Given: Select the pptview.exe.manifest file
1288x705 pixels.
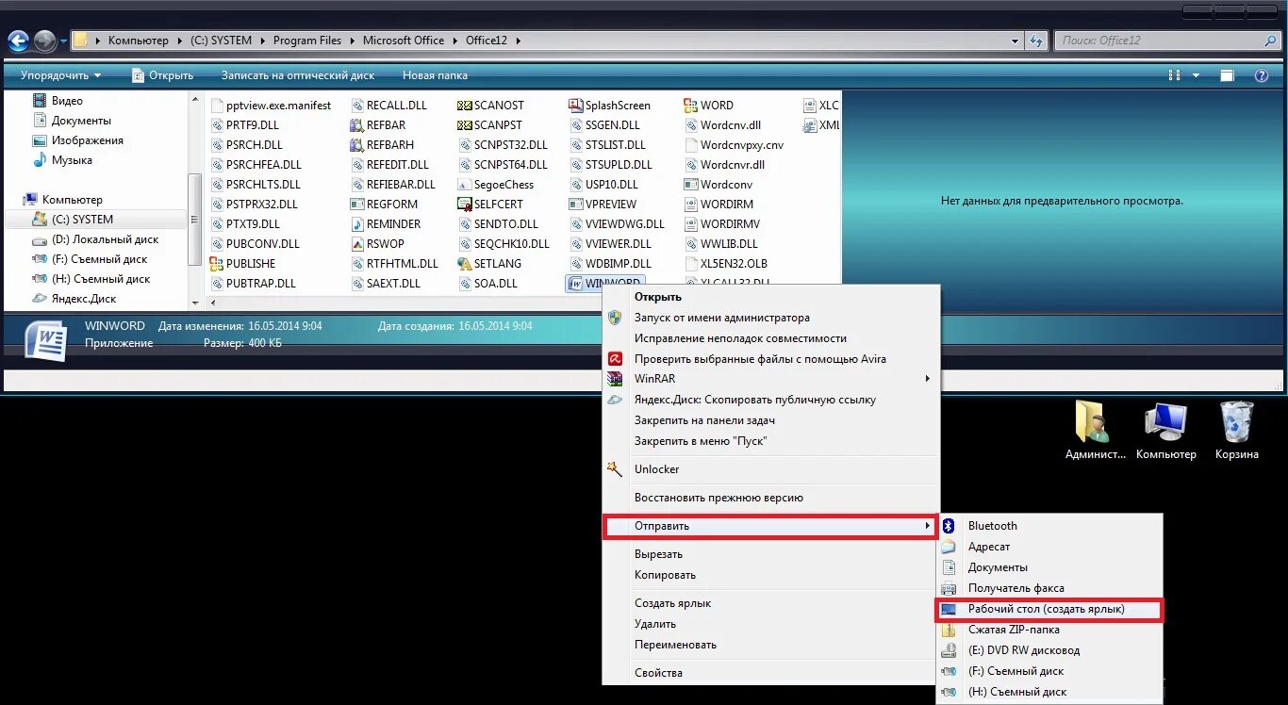Looking at the screenshot, I should click(x=270, y=106).
